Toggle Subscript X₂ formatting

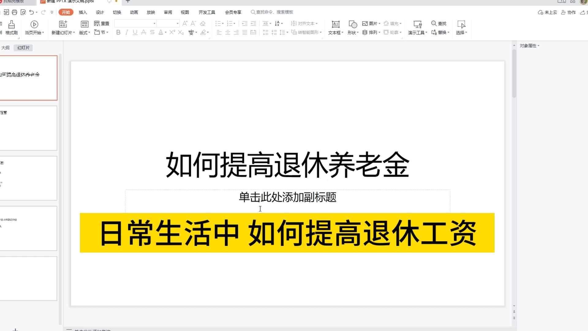[181, 32]
